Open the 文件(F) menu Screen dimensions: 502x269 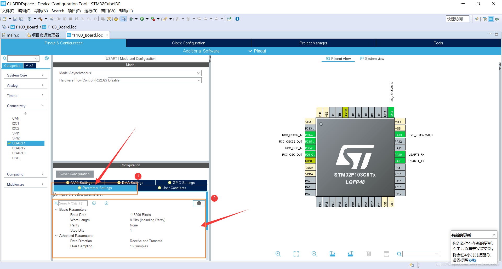(x=8, y=11)
